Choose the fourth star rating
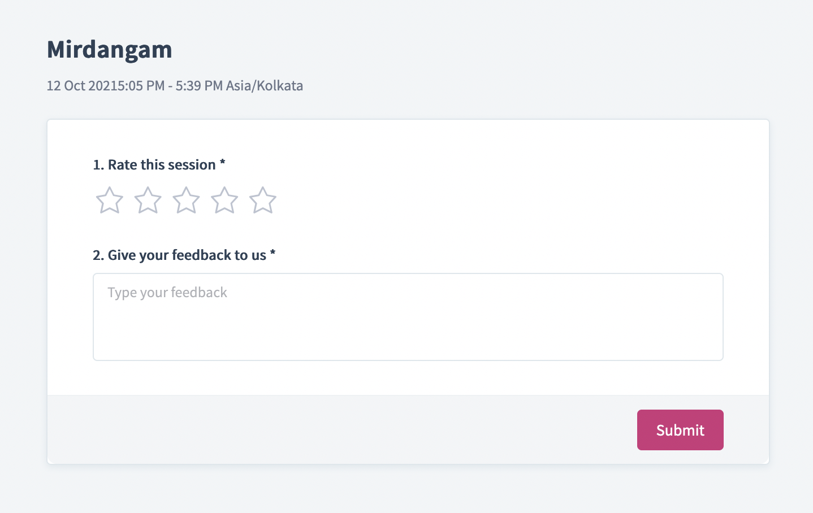813x513 pixels. coord(224,201)
